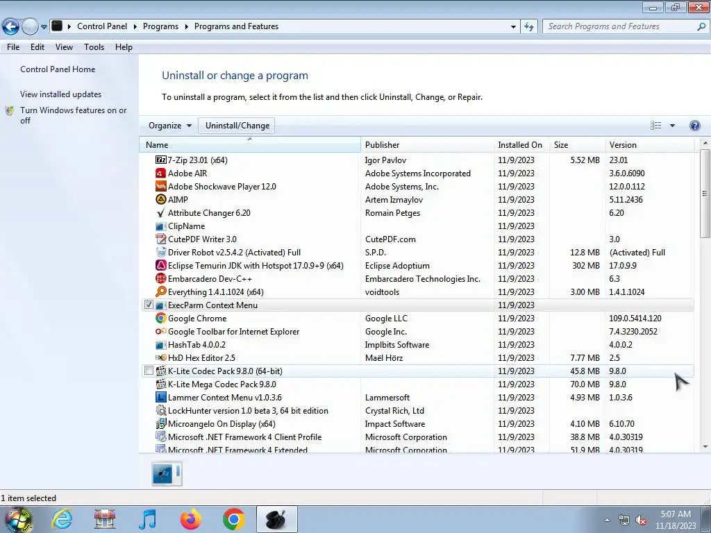Launch Firefox from the taskbar
Viewport: 711px width, 533px height.
pyautogui.click(x=191, y=519)
